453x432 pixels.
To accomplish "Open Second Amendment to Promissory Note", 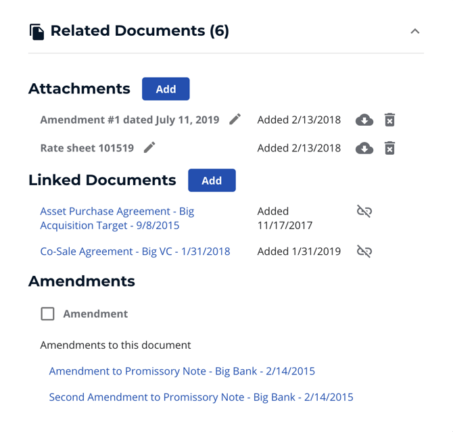I will pyautogui.click(x=201, y=398).
